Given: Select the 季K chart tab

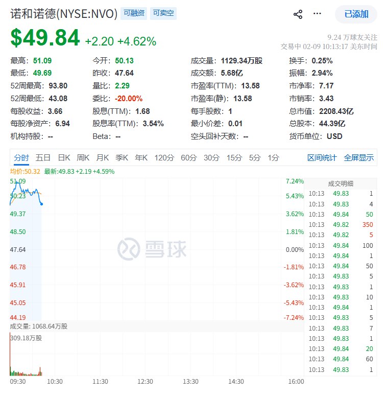Looking at the screenshot, I should 122,158.
